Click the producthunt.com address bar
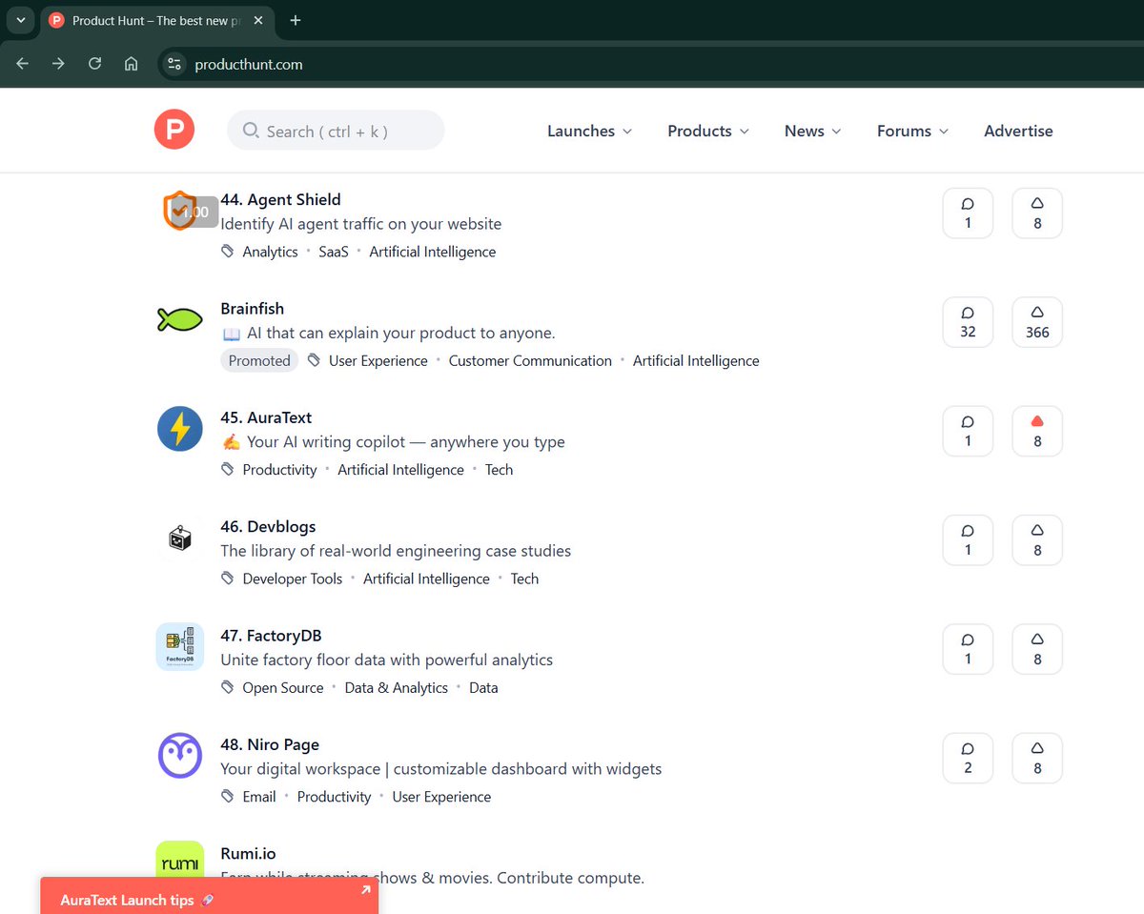 [249, 65]
